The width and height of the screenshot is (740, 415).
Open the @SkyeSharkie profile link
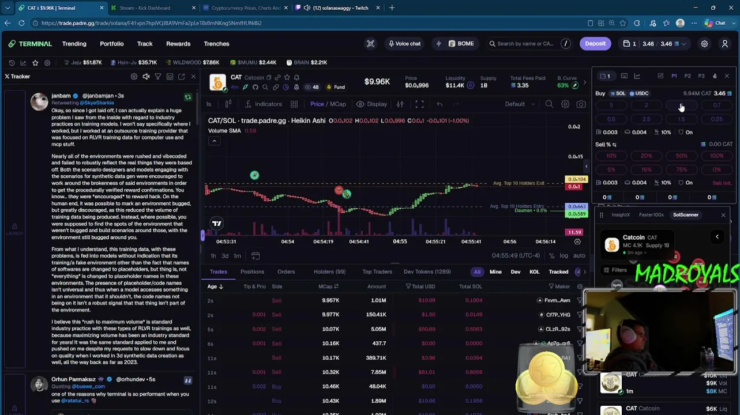coord(97,103)
